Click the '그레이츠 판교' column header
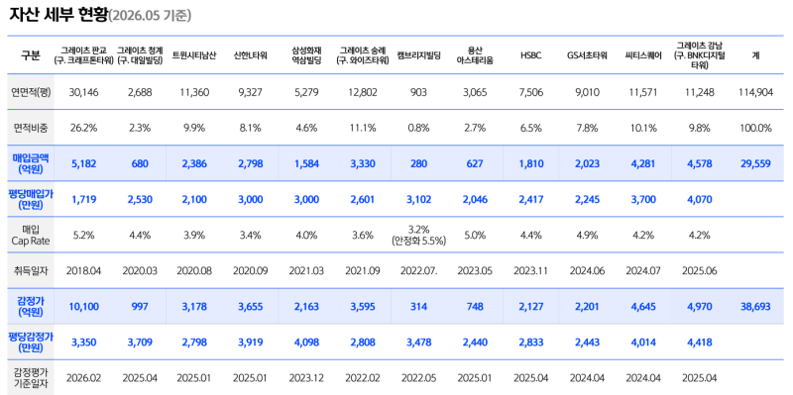The height and width of the screenshot is (395, 793). pos(84,55)
